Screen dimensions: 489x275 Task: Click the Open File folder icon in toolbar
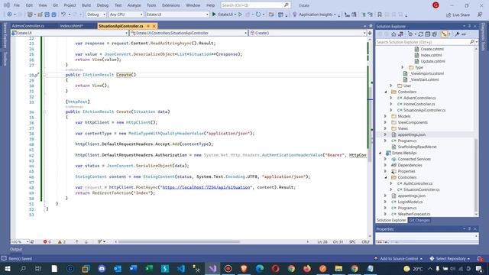coord(40,15)
